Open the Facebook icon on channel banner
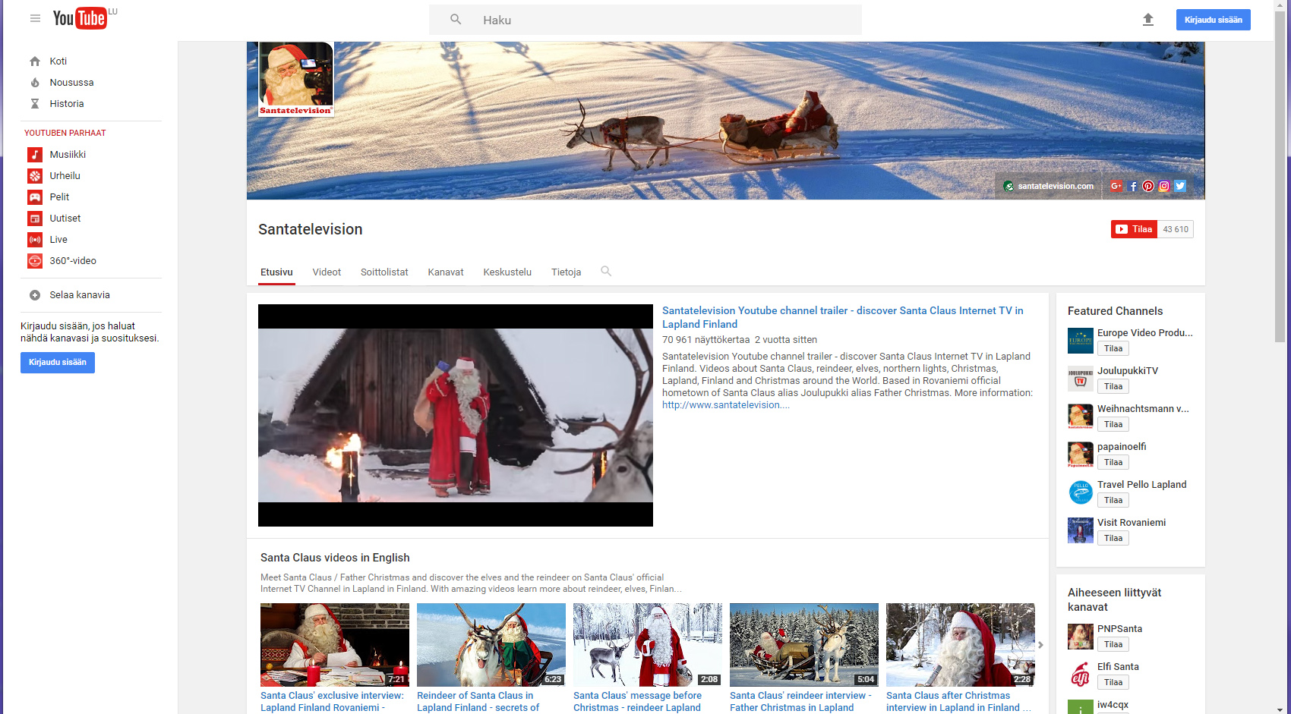The width and height of the screenshot is (1291, 714). coord(1133,187)
